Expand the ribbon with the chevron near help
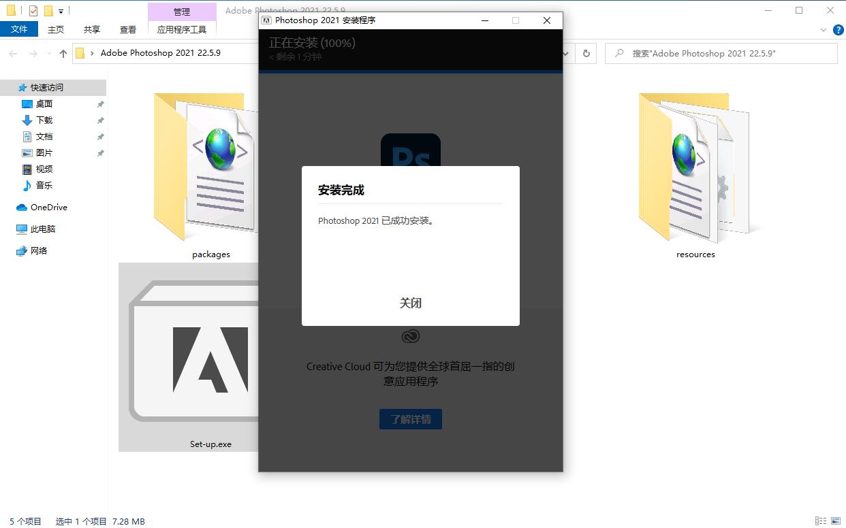The width and height of the screenshot is (846, 528). [x=823, y=29]
